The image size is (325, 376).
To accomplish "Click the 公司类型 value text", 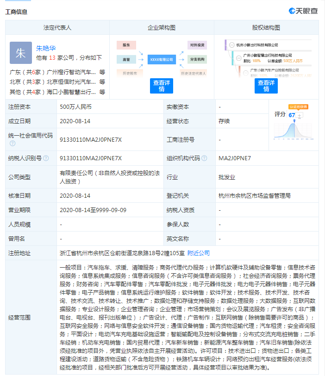I will 110,177.
